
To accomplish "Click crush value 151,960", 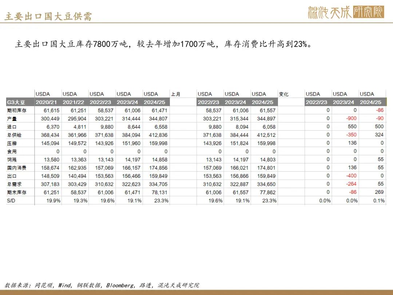I will coord(131,143).
